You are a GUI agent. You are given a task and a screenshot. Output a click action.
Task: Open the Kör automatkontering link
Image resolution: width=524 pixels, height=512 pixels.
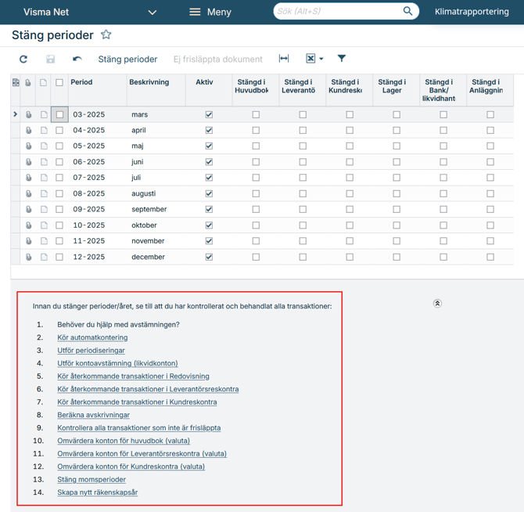(x=92, y=337)
